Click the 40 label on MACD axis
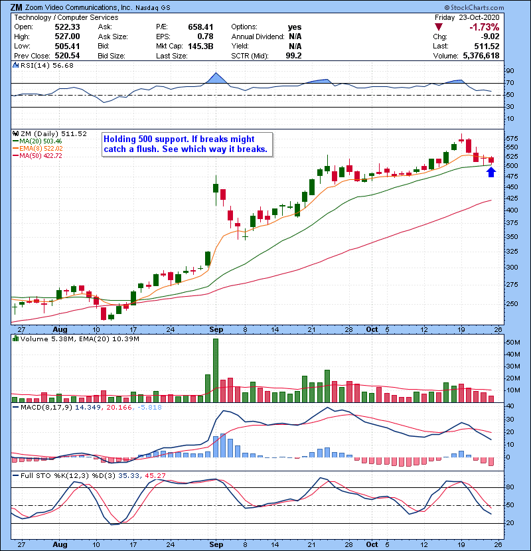This screenshot has width=531, height=551. pos(510,406)
